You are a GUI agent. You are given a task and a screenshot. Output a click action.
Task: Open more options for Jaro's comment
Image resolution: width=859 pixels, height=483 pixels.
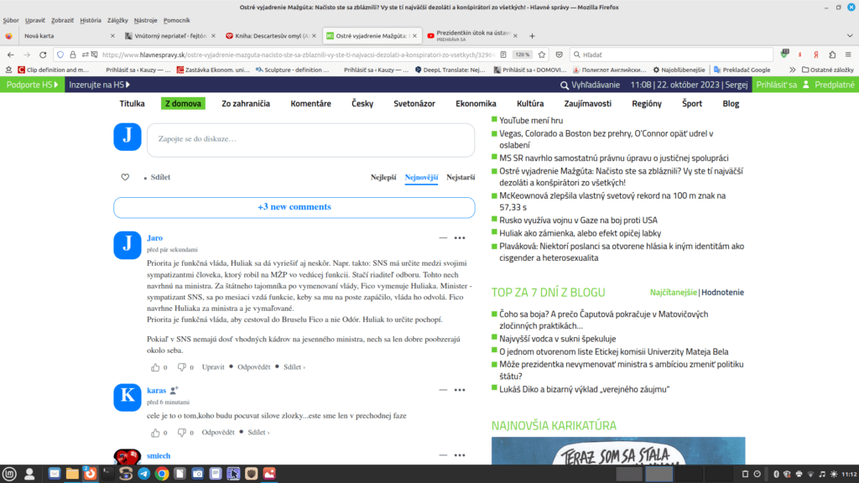point(460,237)
